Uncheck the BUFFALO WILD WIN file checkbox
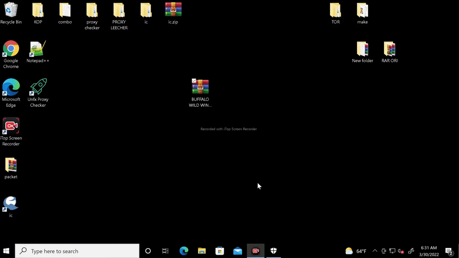 tap(194, 81)
